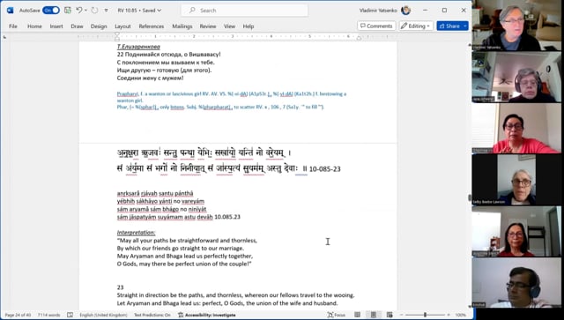Switch to Read Mode view icon
Image resolution: width=564 pixels, height=320 pixels.
click(x=357, y=315)
